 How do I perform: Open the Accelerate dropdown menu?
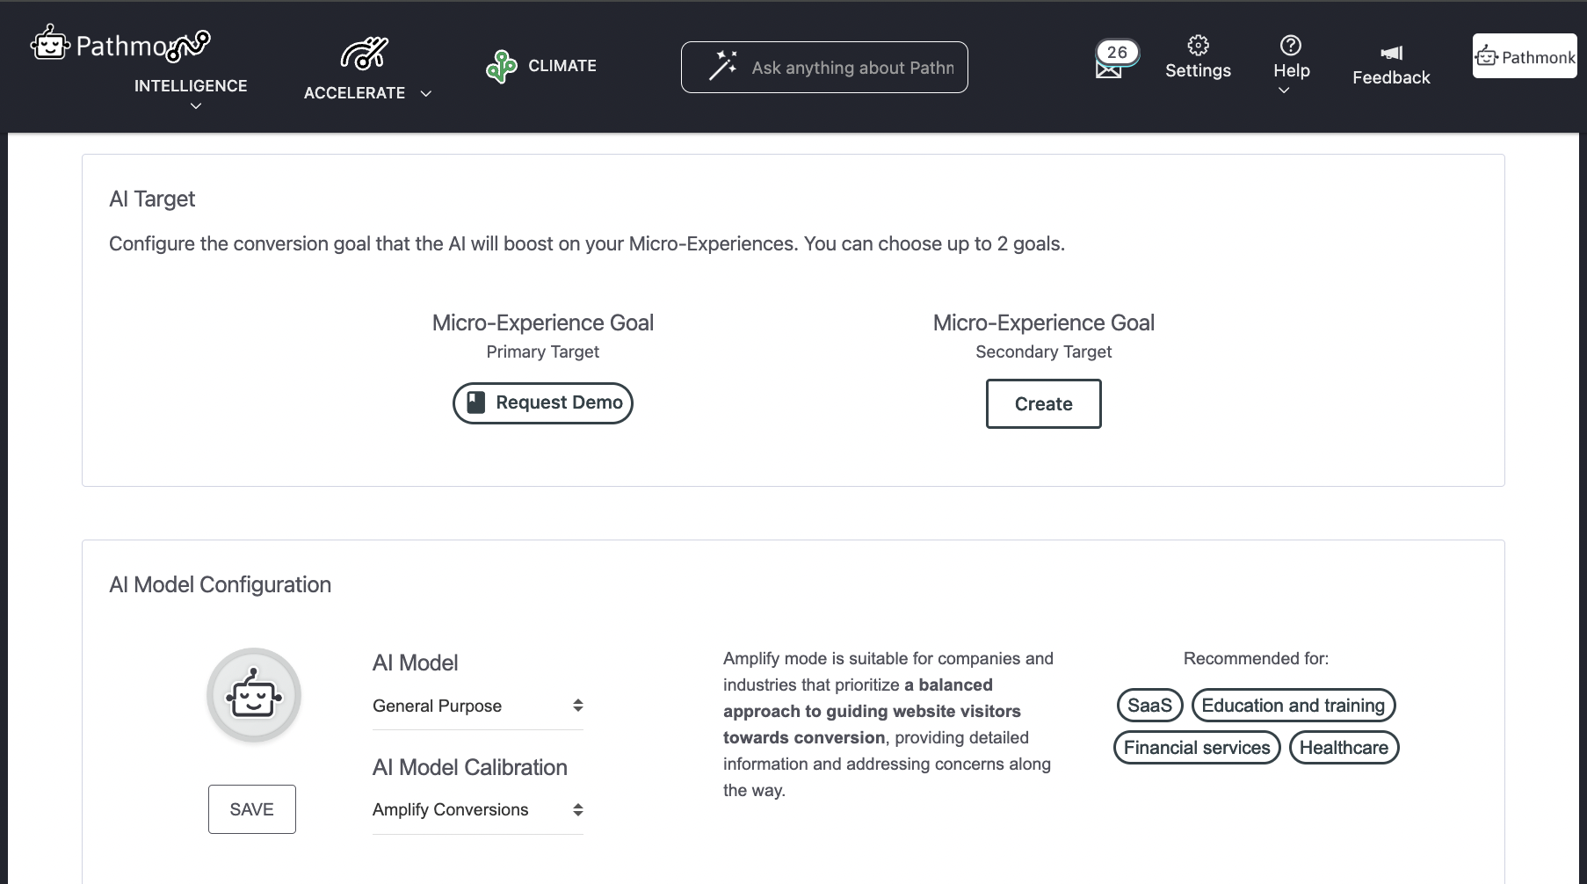tap(427, 92)
